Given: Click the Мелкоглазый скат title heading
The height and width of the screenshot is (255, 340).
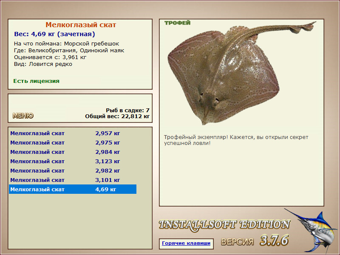Looking at the screenshot, I should [x=81, y=25].
